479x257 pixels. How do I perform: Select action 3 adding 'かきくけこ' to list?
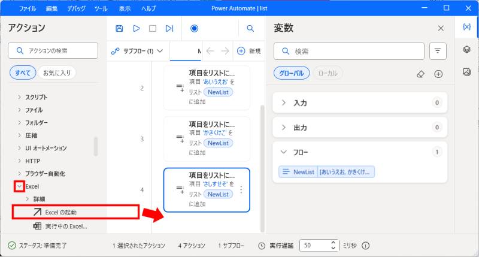(x=207, y=139)
